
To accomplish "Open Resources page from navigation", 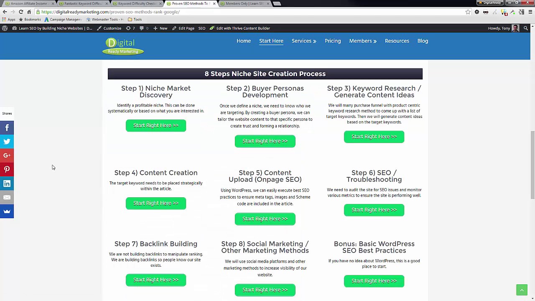I will [397, 41].
